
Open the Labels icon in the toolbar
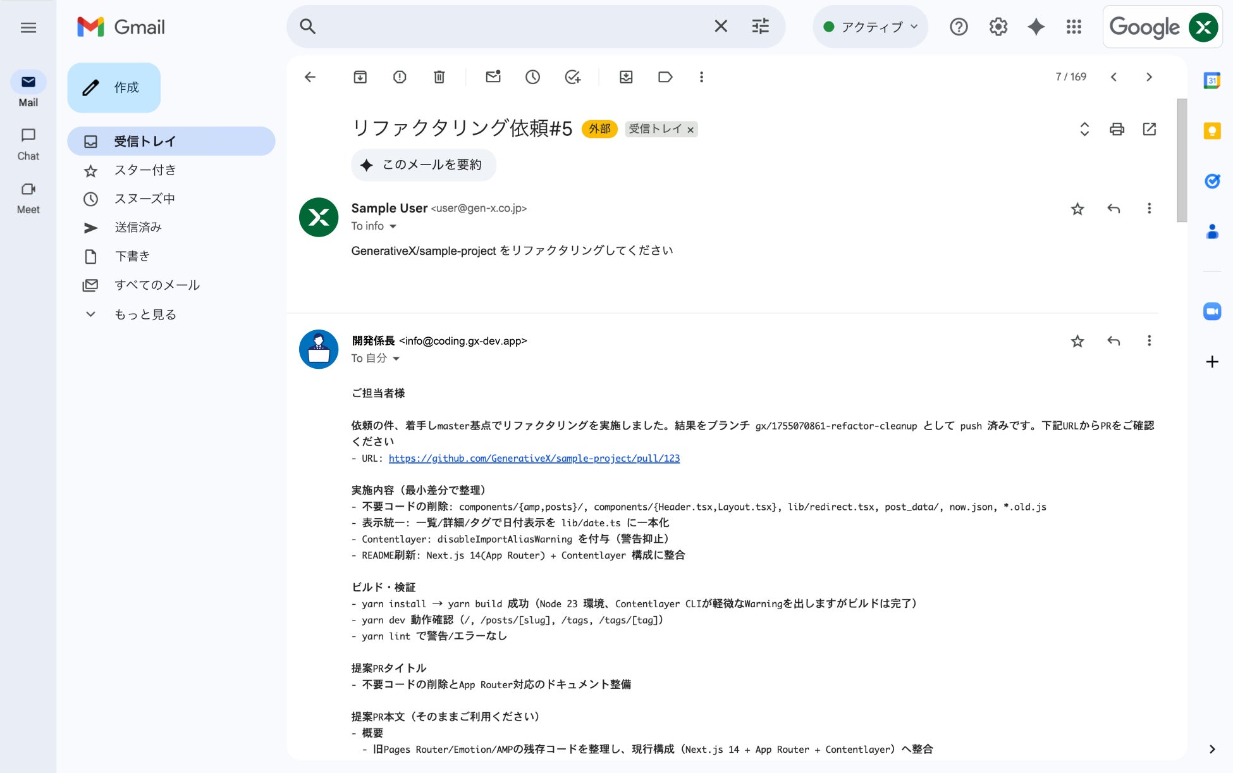665,77
